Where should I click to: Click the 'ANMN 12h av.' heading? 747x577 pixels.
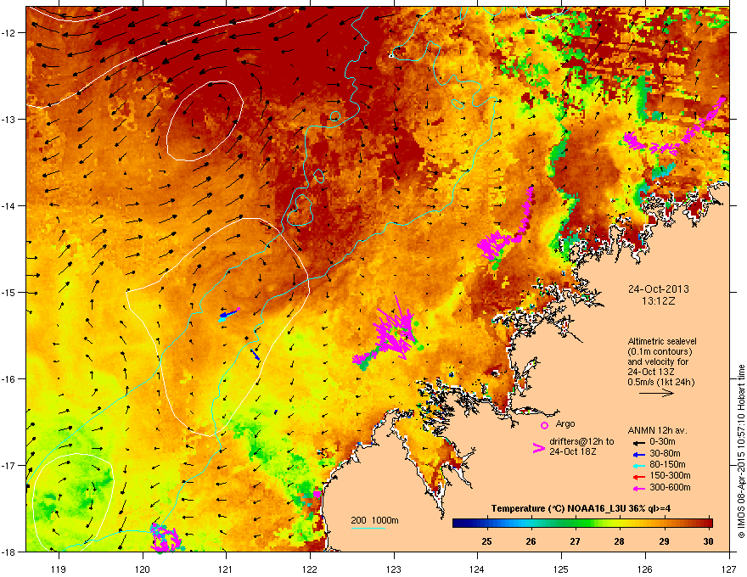pos(657,430)
